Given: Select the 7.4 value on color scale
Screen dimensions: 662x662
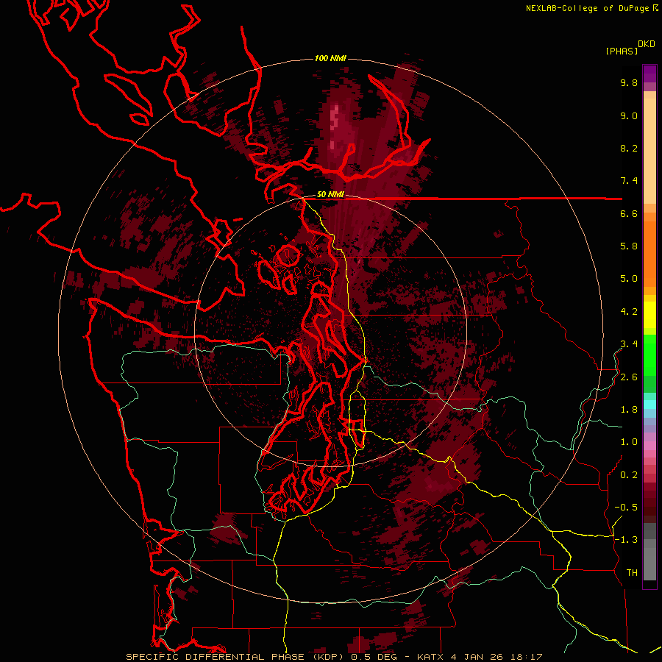Looking at the screenshot, I should pos(629,181).
